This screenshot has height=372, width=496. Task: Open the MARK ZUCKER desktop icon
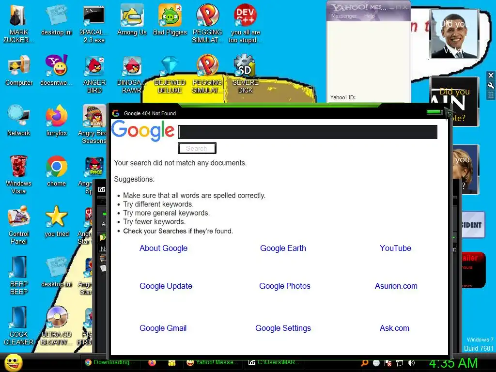click(18, 24)
